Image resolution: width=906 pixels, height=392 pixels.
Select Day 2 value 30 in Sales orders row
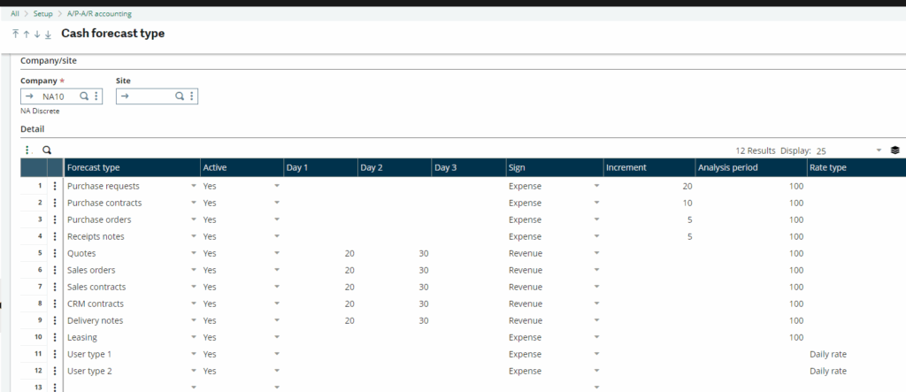424,270
